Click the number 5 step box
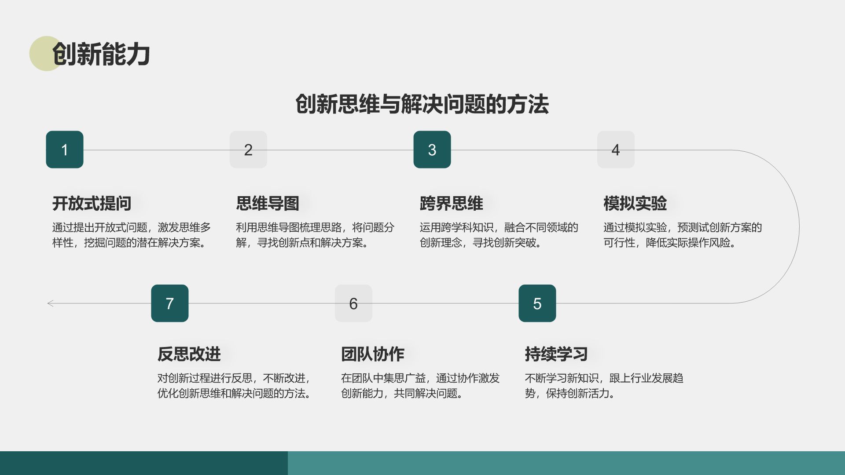845x475 pixels. 537,303
